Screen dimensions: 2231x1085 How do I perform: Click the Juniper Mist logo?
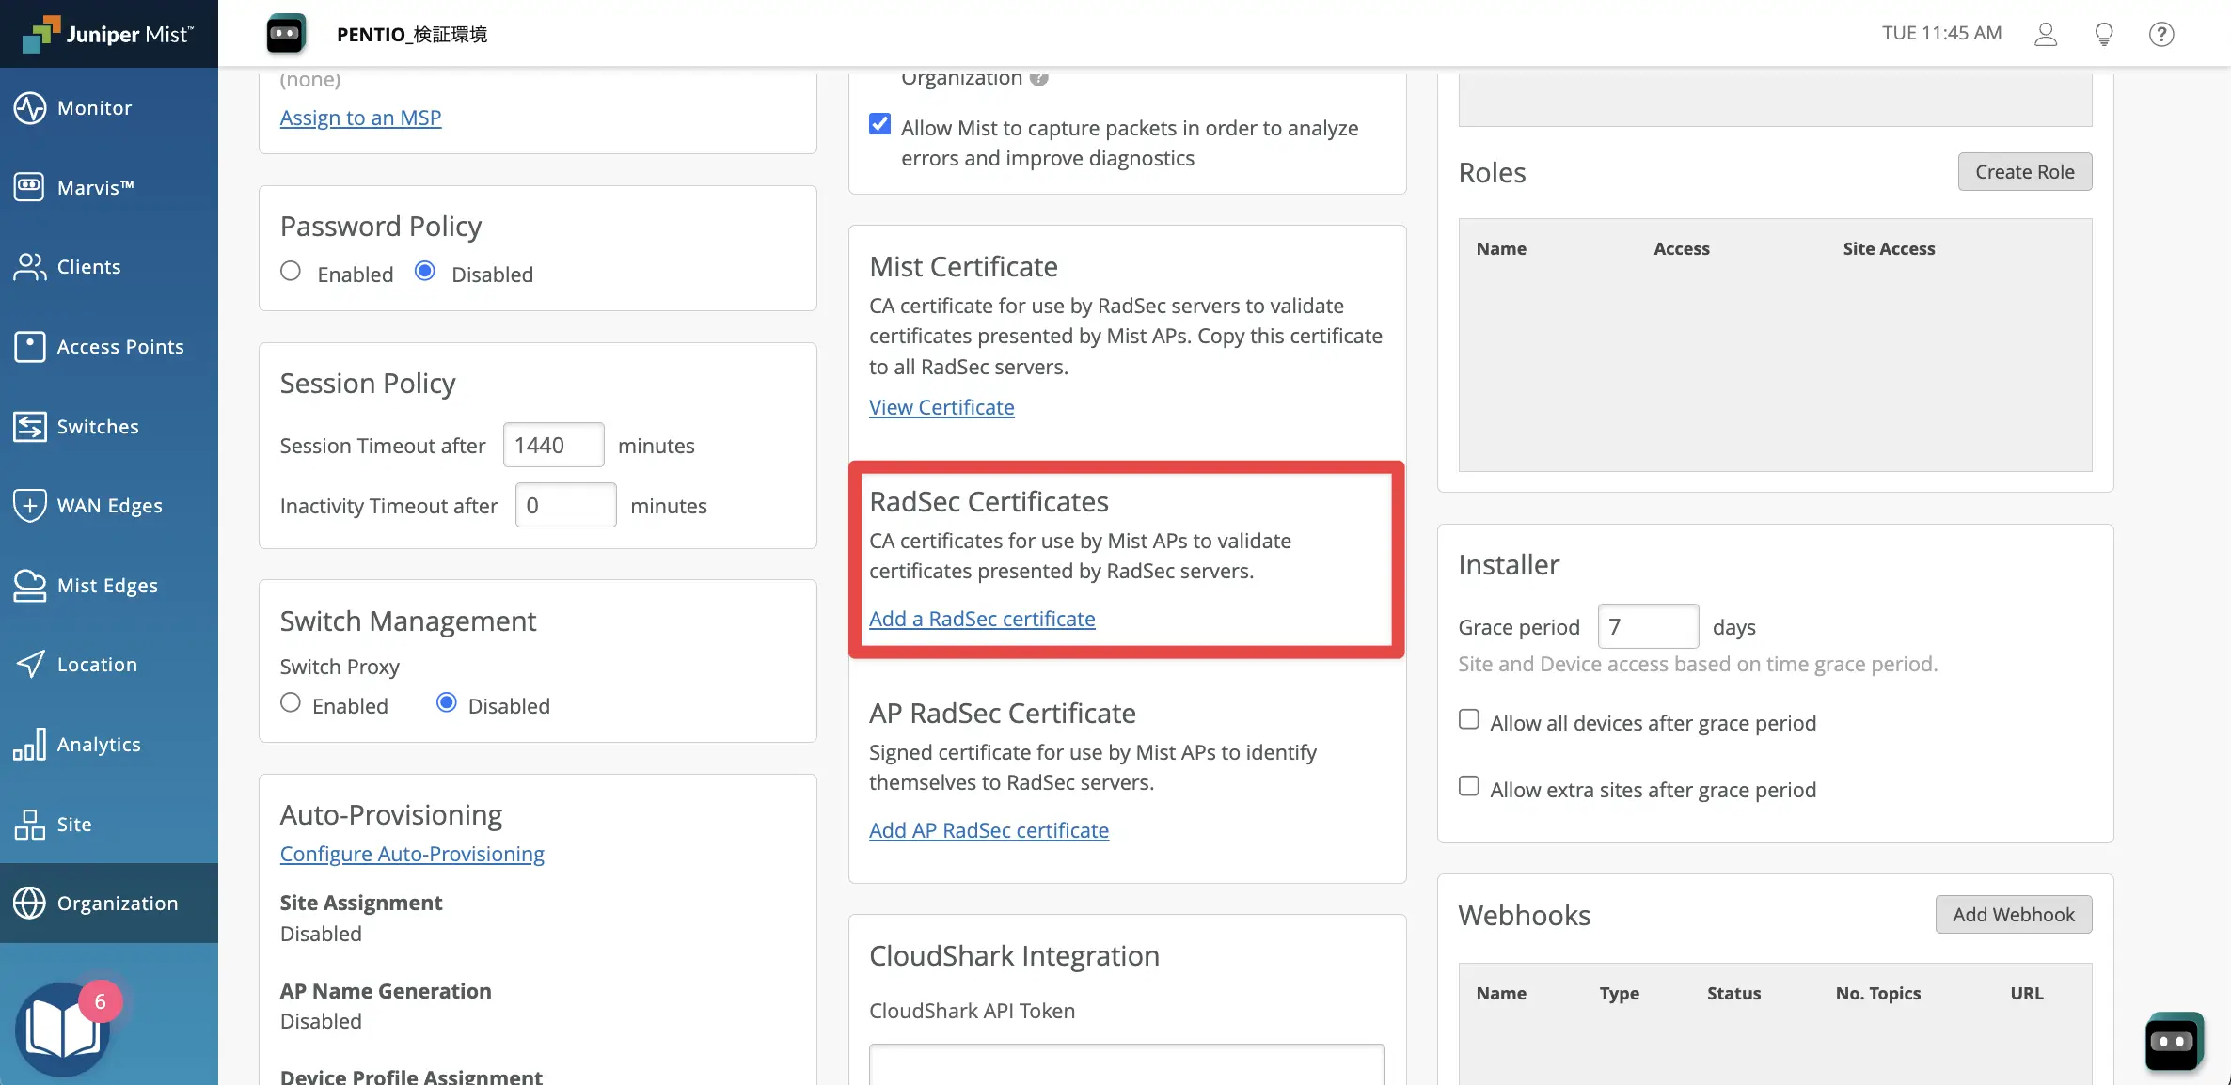click(x=108, y=34)
